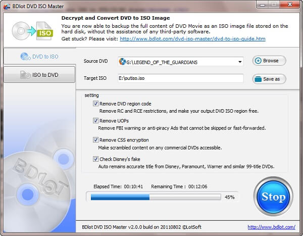
Task: Click the Save as button
Action: coord(269,79)
